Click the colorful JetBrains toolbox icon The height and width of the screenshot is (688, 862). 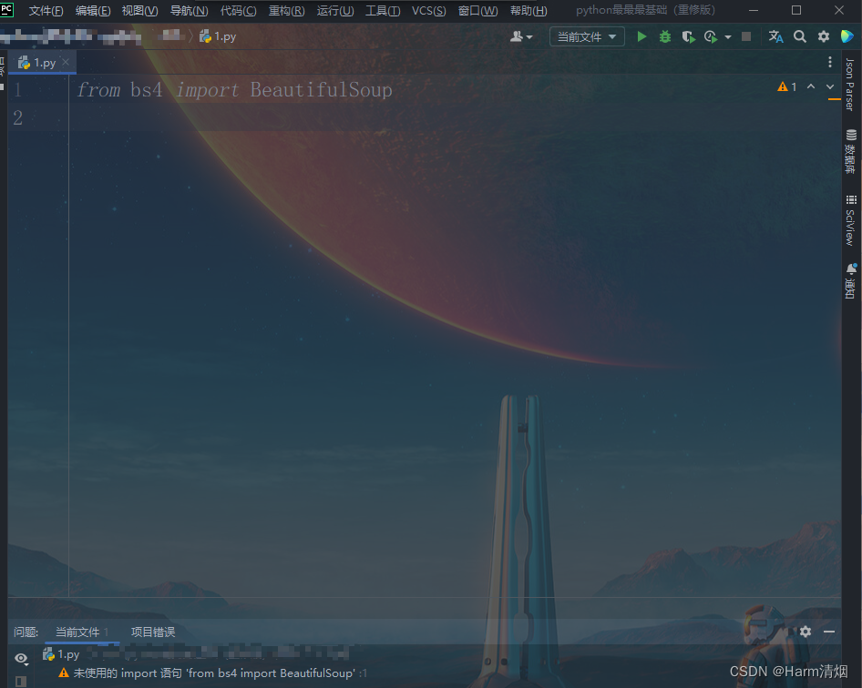[x=847, y=36]
